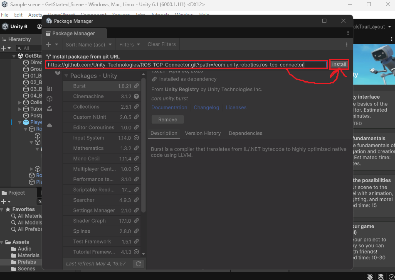Click the Hierarchy create plus icon

[3, 48]
